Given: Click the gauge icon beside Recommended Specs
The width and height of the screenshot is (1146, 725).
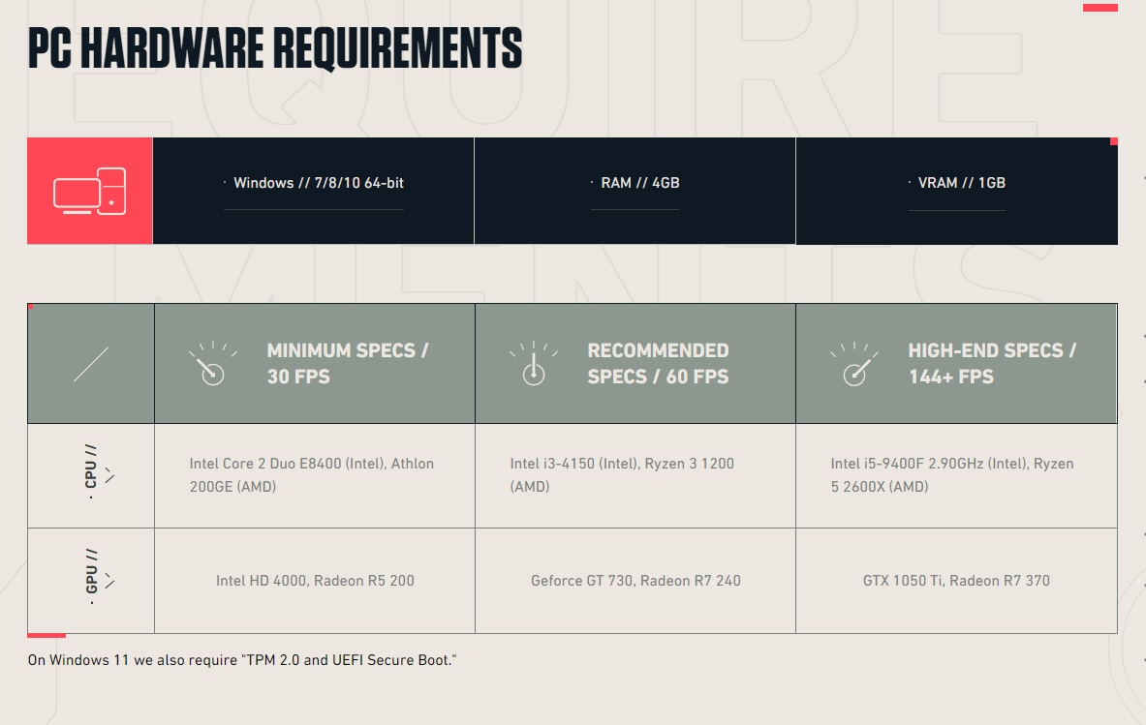Looking at the screenshot, I should click(534, 363).
